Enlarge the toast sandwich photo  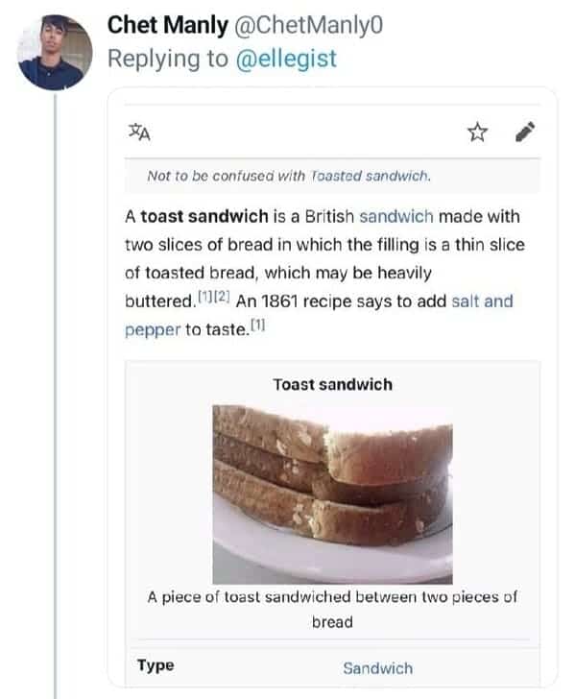pos(332,494)
